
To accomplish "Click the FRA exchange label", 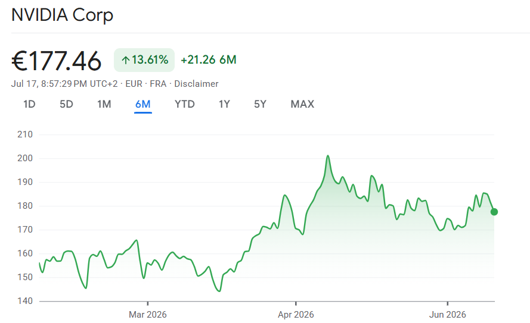I will [158, 84].
